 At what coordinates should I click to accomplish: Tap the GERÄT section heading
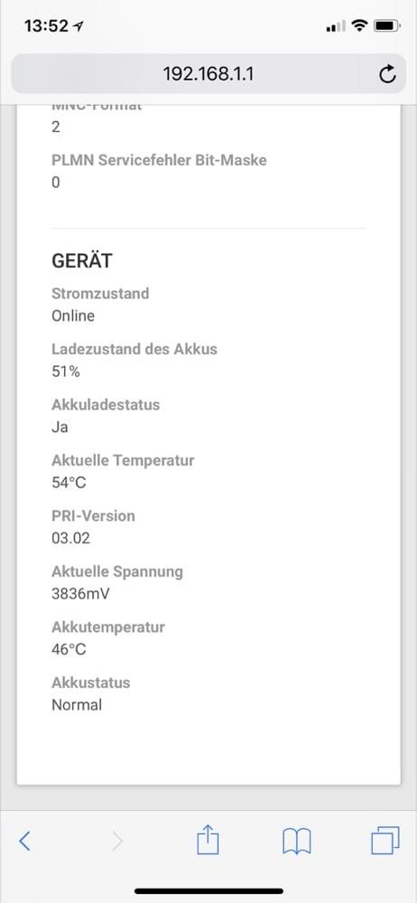click(x=81, y=261)
